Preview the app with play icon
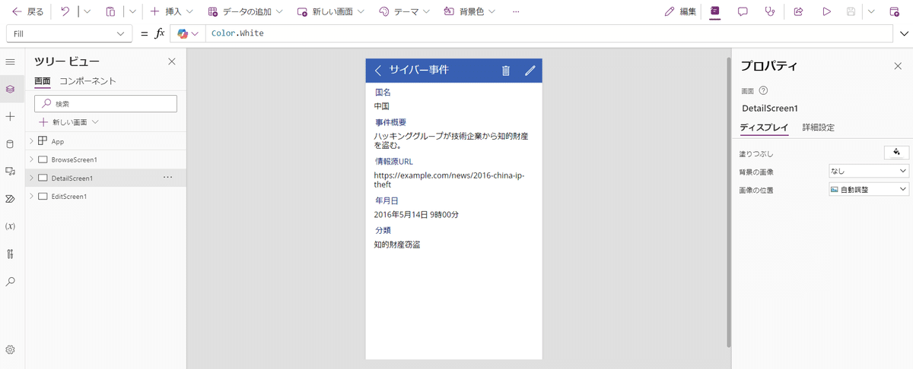The width and height of the screenshot is (913, 369). 826,12
